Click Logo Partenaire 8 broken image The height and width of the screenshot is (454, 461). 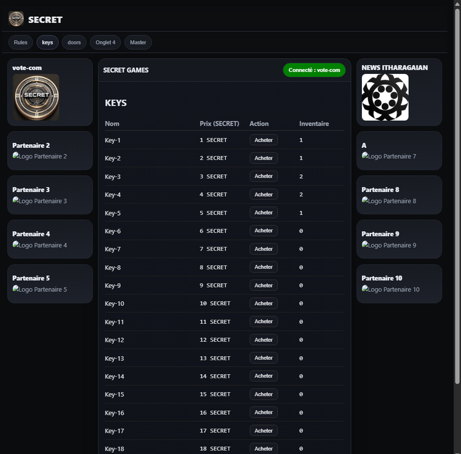point(389,201)
